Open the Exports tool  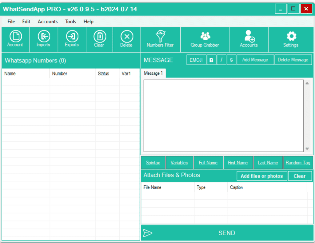[72, 39]
